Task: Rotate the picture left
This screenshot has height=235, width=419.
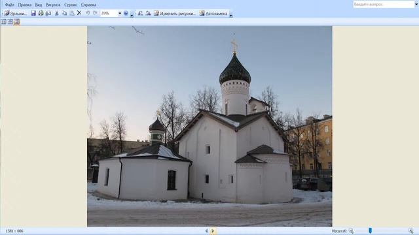Action: tap(140, 13)
